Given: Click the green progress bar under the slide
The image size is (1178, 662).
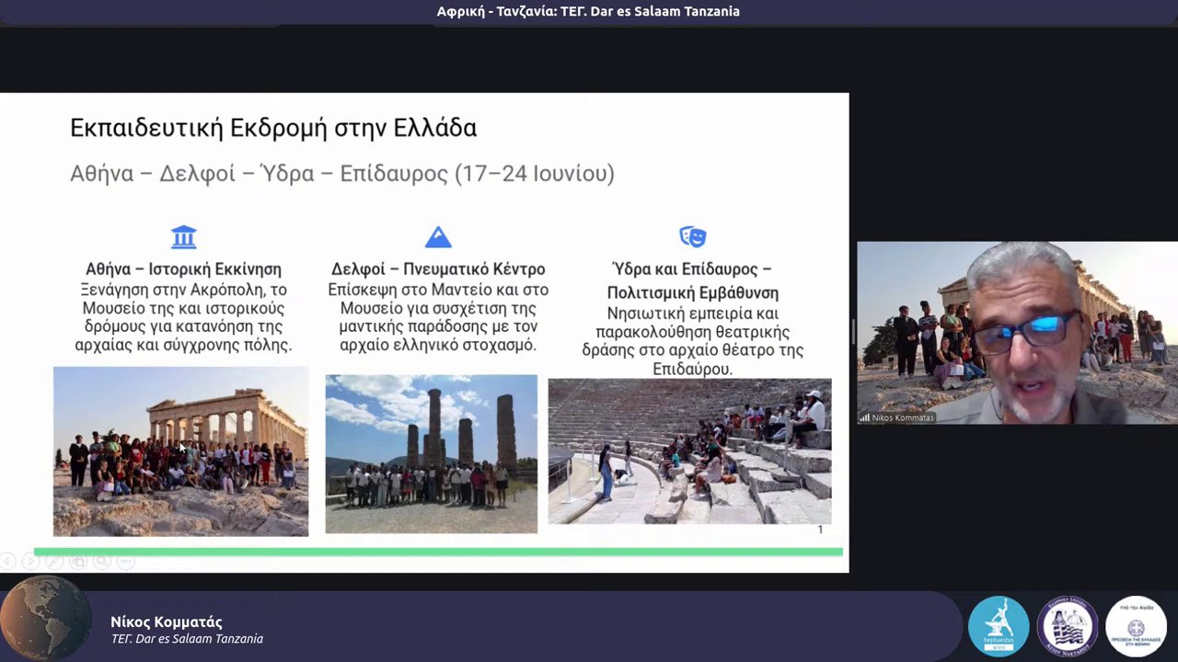Looking at the screenshot, I should (x=438, y=552).
